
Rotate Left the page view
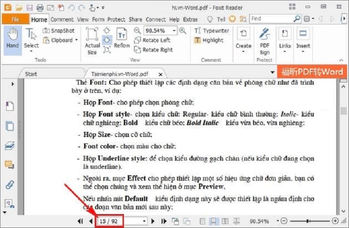(152, 40)
